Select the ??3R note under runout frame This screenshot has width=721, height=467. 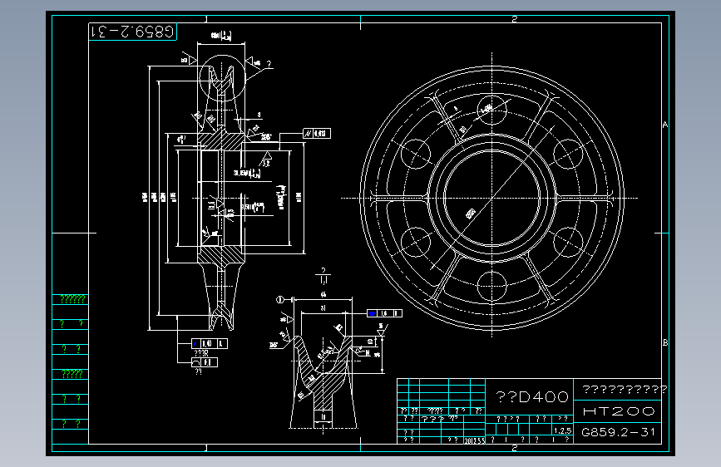[201, 353]
